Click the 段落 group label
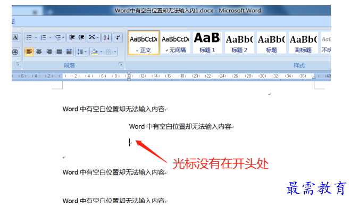The image size is (351, 205). point(69,65)
